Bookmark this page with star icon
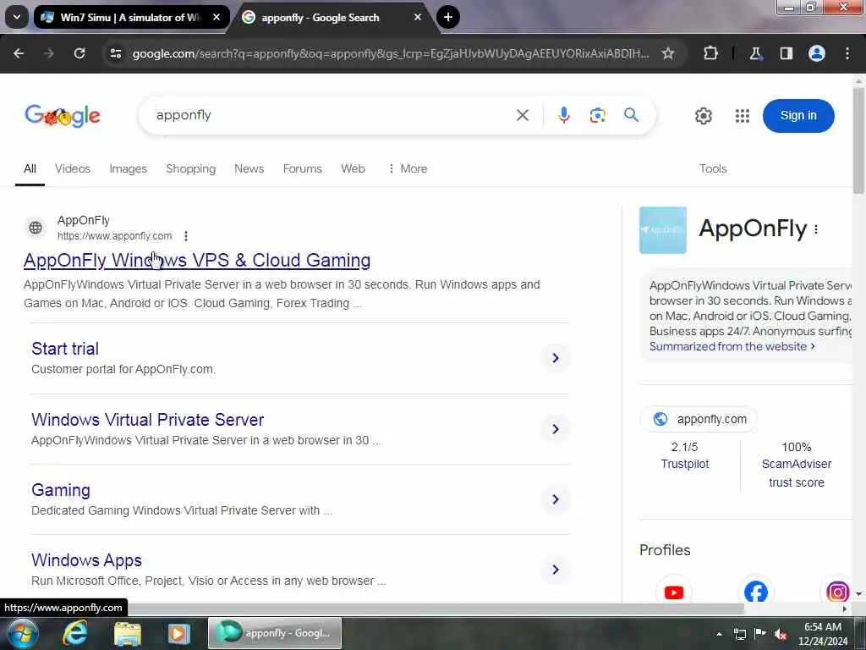This screenshot has width=866, height=650. coord(668,53)
